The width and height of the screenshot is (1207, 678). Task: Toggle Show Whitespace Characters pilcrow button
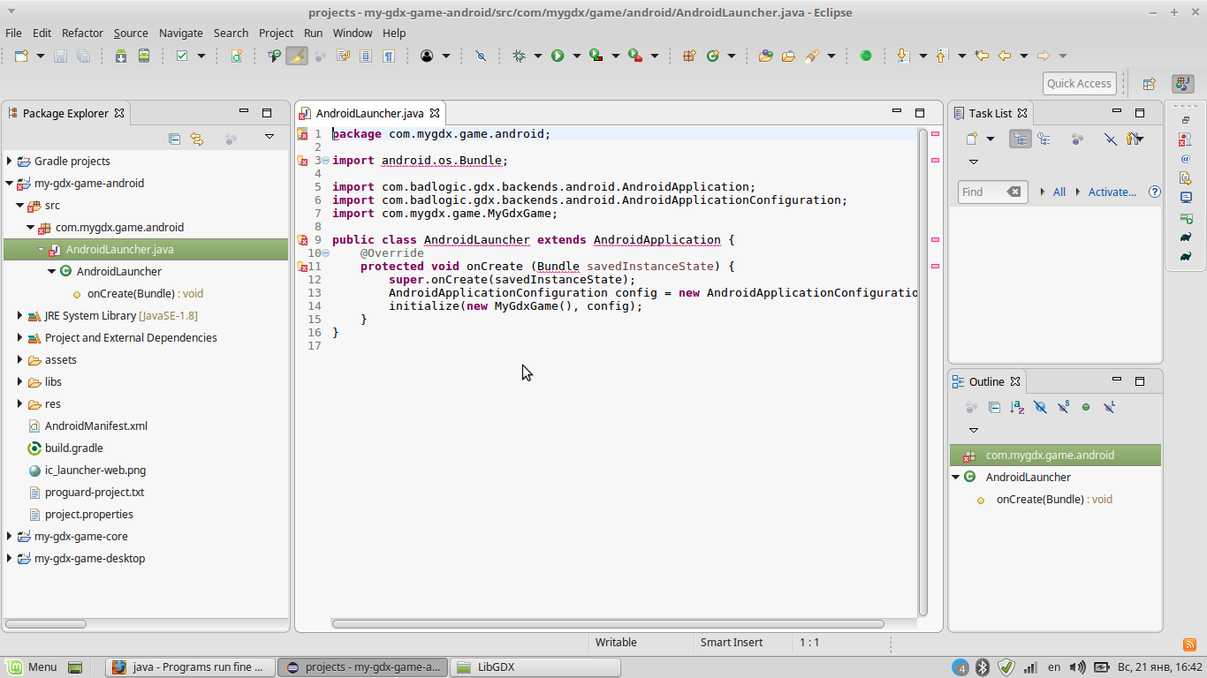pyautogui.click(x=389, y=56)
